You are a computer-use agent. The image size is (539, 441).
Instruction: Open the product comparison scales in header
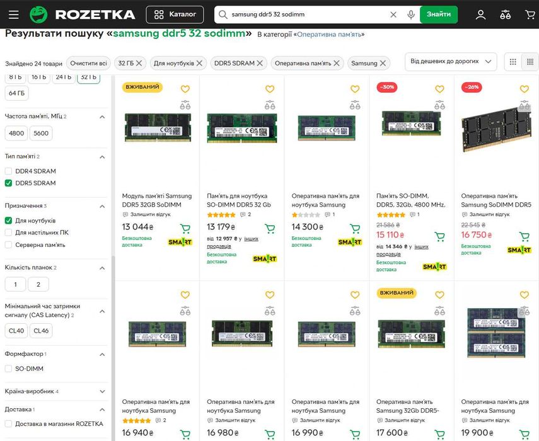pyautogui.click(x=506, y=14)
